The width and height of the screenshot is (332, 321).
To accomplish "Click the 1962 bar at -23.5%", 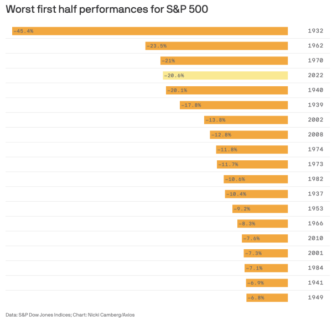I will click(217, 46).
